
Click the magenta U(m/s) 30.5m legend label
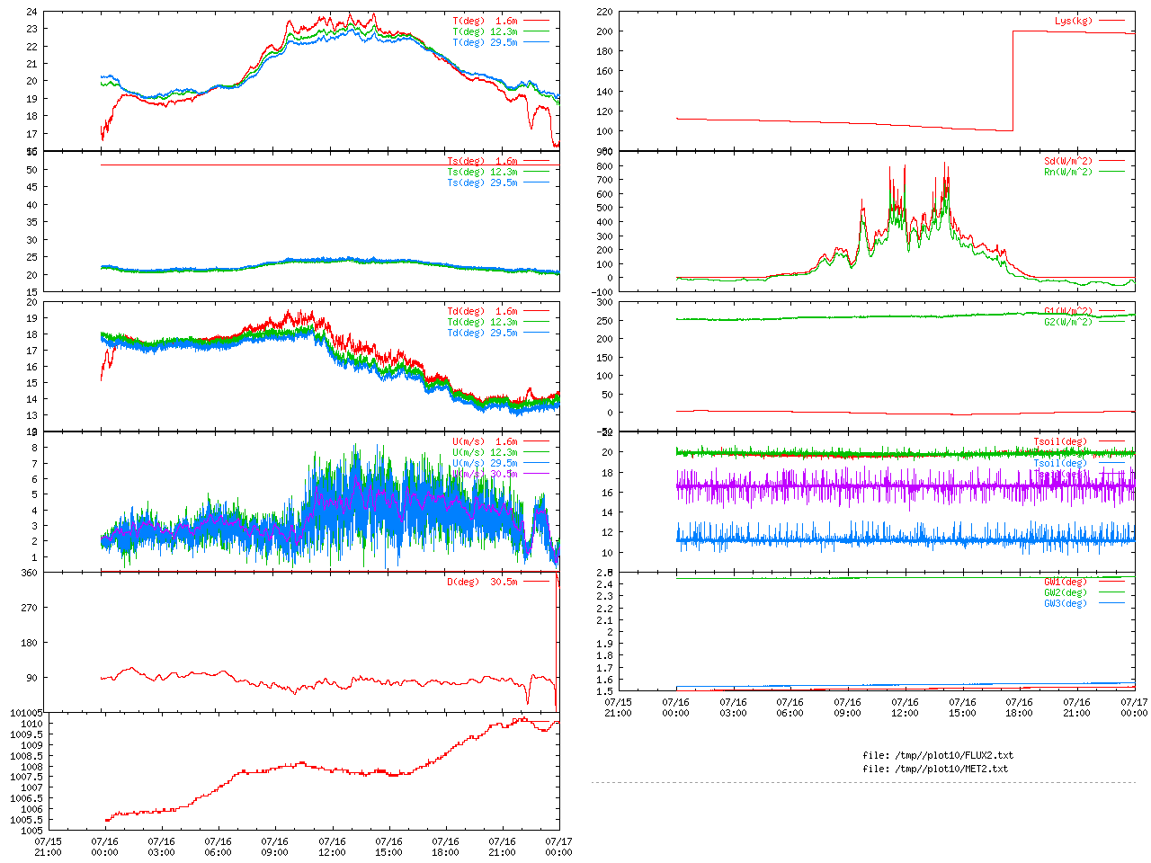[x=486, y=475]
